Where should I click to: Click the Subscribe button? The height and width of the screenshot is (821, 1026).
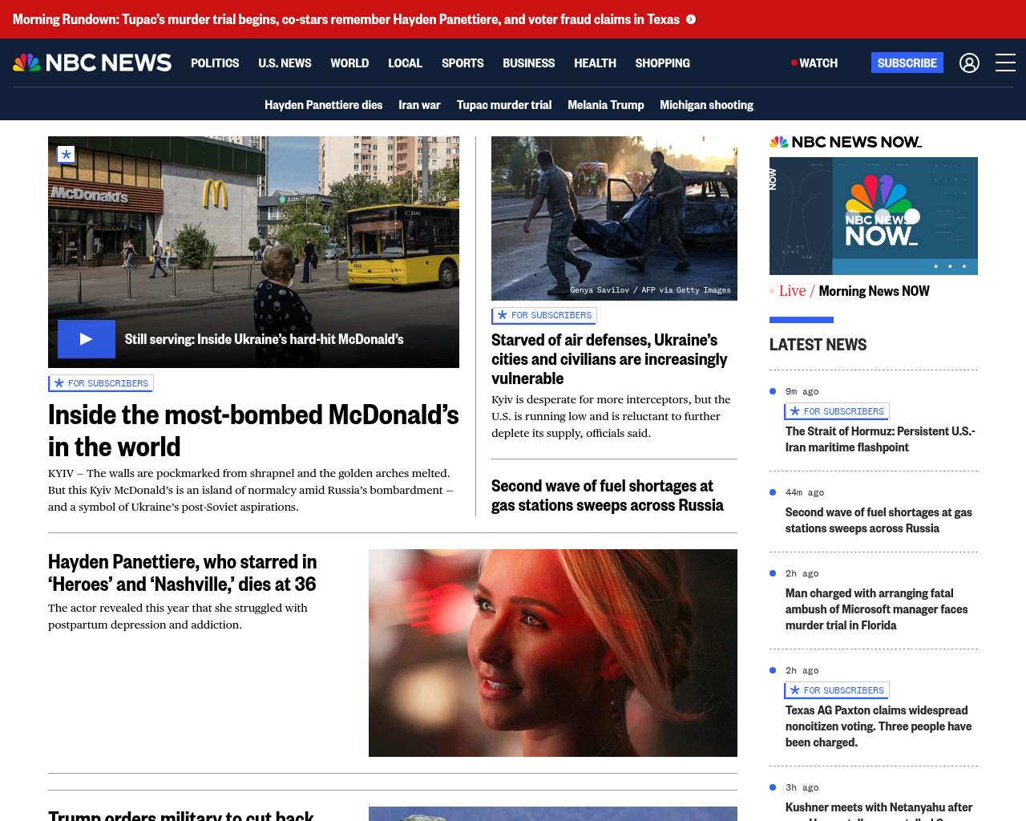point(907,63)
